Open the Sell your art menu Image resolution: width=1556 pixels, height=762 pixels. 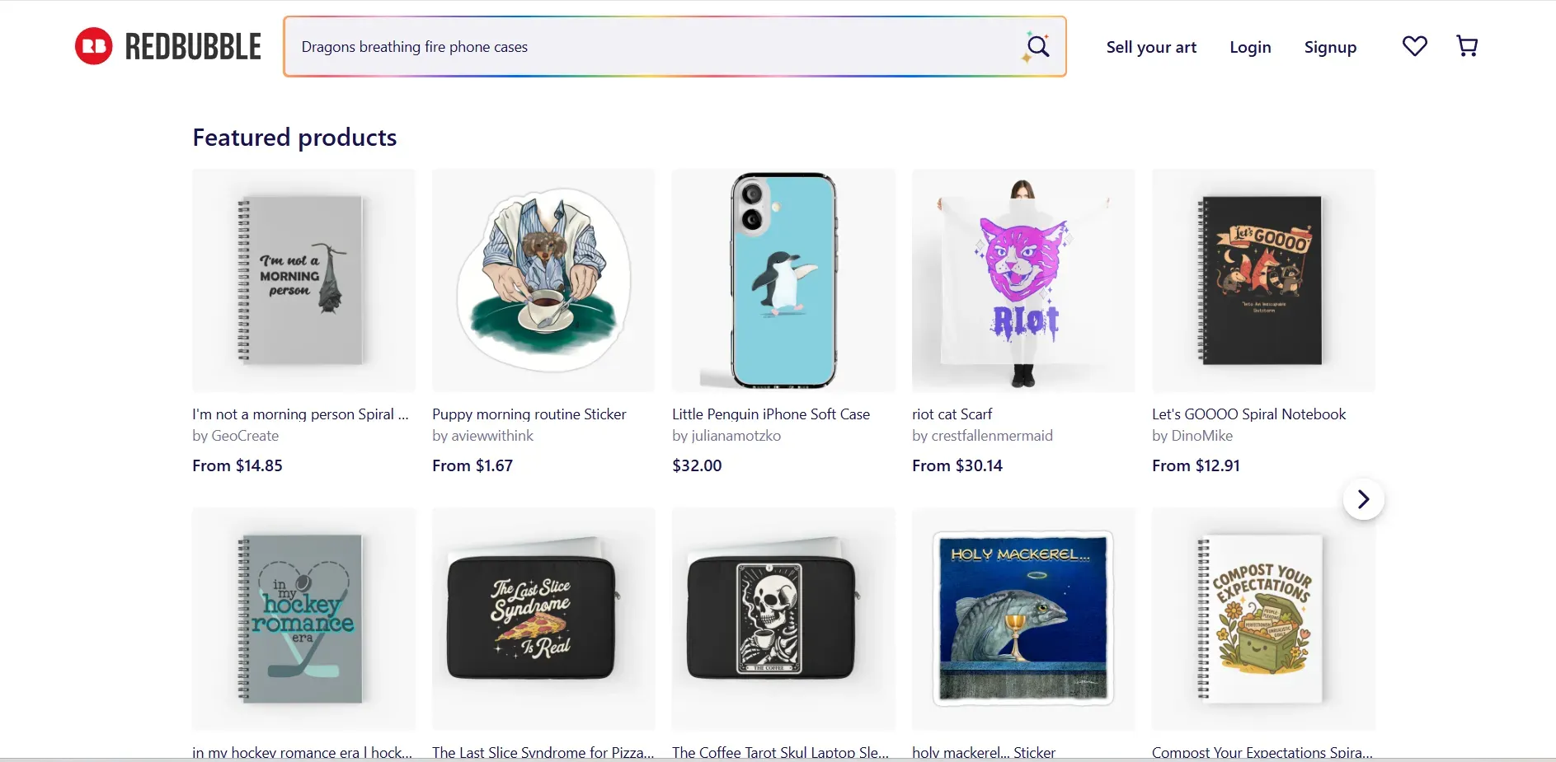click(x=1151, y=47)
